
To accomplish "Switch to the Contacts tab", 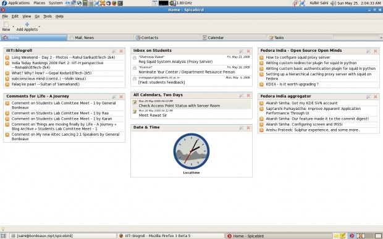I will point(167,38).
